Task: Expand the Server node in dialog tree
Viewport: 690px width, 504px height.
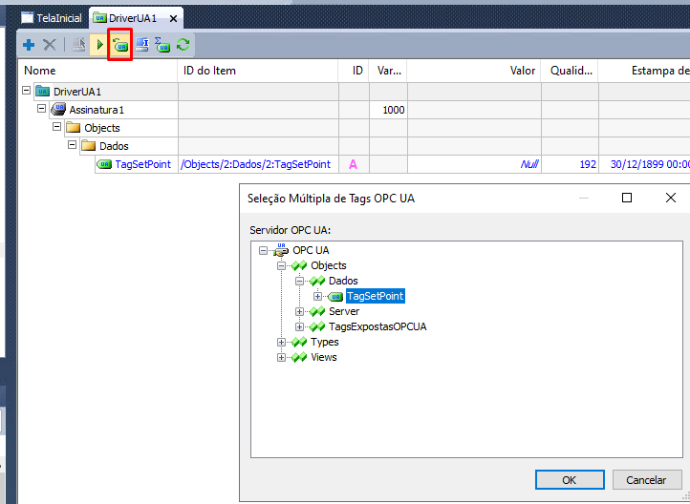Action: 299,312
